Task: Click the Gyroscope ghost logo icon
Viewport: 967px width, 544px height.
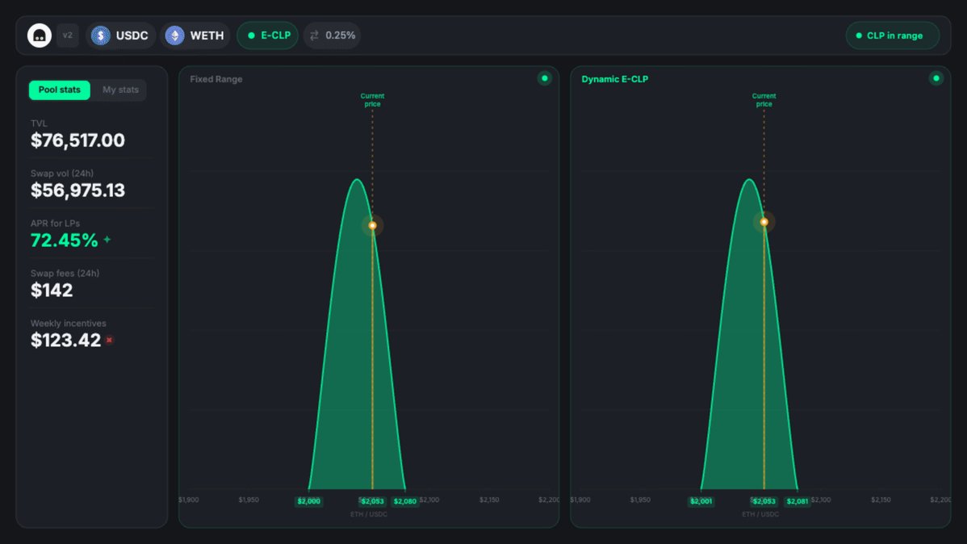Action: tap(40, 36)
